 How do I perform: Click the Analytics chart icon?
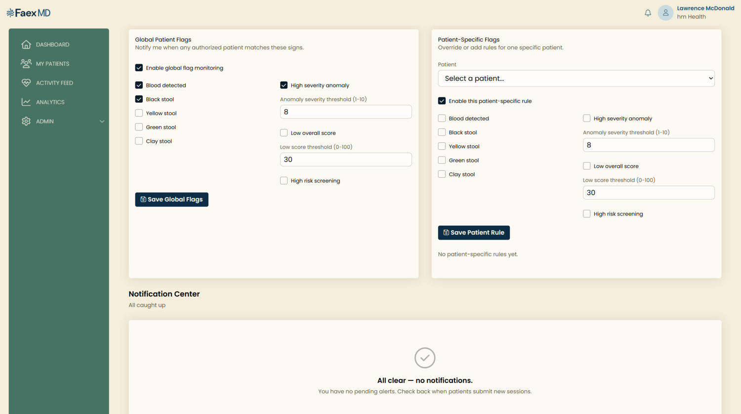[26, 102]
